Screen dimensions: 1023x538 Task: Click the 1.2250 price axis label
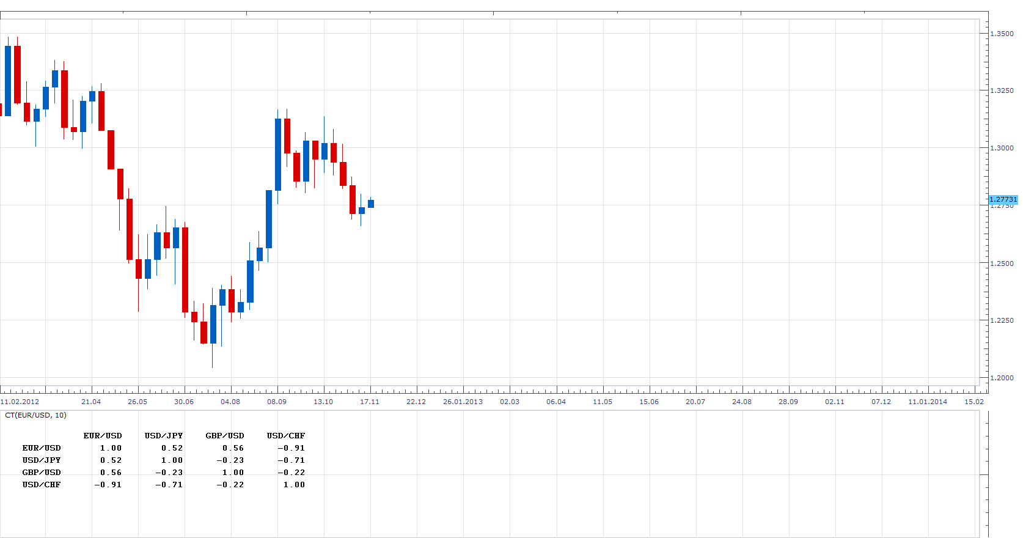tap(1002, 320)
